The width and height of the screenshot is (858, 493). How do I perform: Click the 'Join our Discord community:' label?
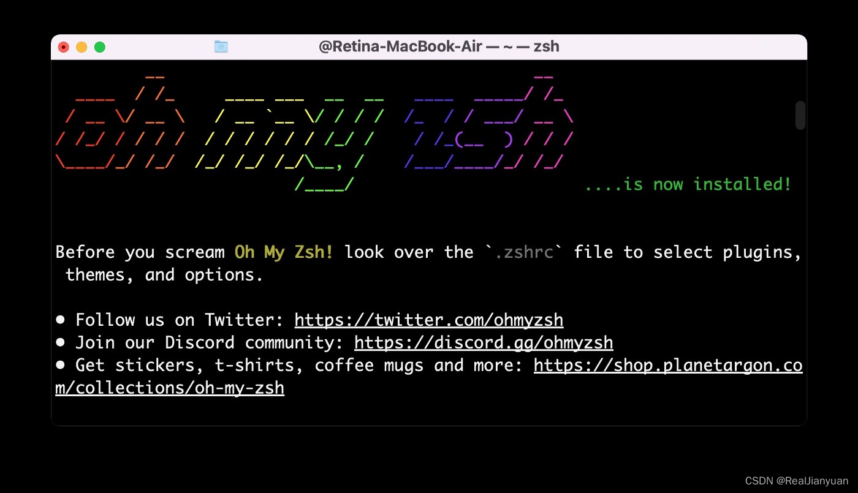coord(210,342)
